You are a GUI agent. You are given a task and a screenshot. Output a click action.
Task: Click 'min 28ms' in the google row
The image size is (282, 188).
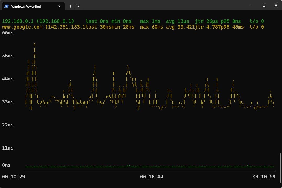click(x=123, y=27)
